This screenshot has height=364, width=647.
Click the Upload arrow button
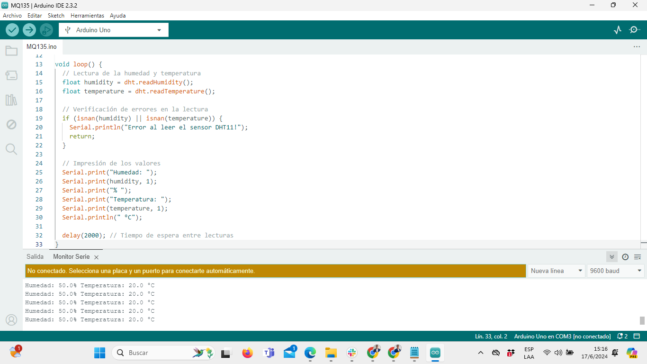click(29, 30)
